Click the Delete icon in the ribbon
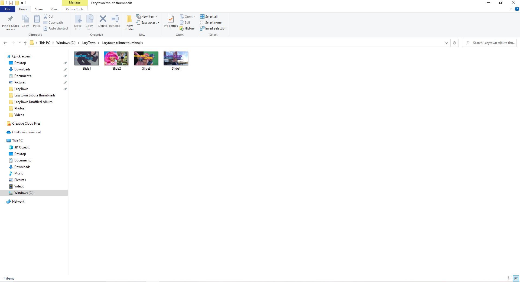 (x=103, y=19)
